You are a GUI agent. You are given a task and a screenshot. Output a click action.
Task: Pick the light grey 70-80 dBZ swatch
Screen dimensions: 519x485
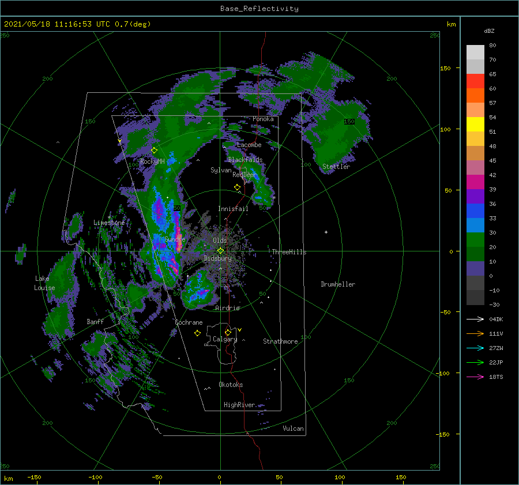pyautogui.click(x=475, y=52)
